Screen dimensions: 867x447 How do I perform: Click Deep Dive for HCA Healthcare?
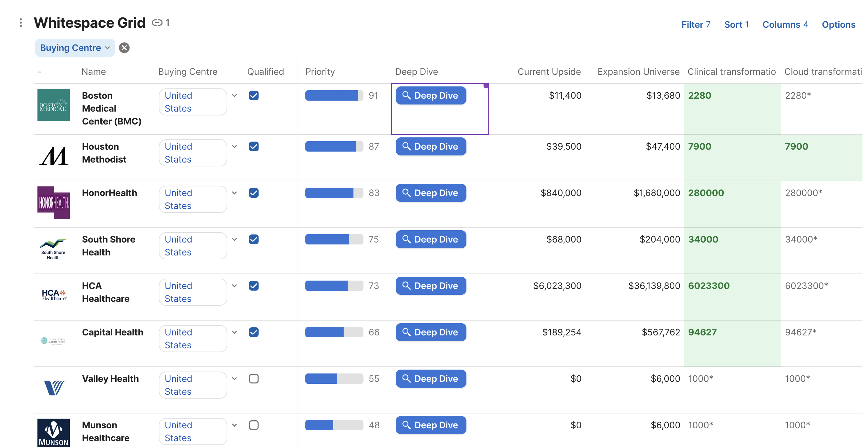click(431, 286)
